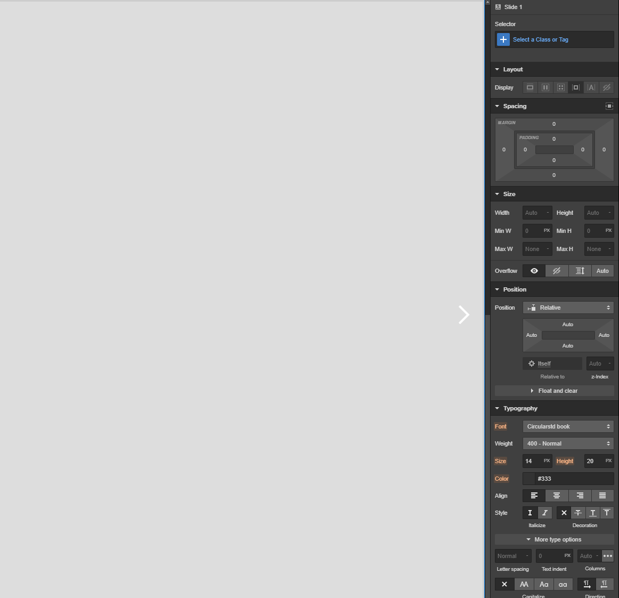Set right-to-left text direction
This screenshot has width=619, height=598.
point(605,584)
